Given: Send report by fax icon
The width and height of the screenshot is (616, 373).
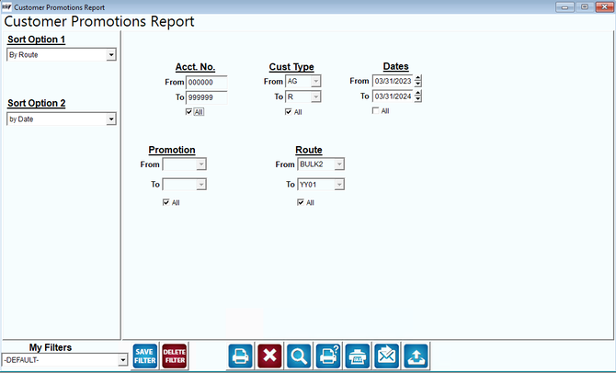Looking at the screenshot, I should [x=357, y=356].
